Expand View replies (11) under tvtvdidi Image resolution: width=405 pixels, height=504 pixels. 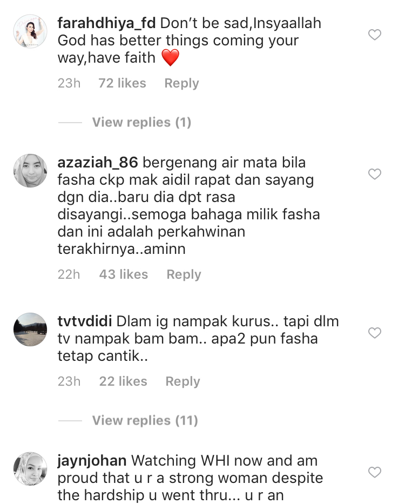[145, 420]
